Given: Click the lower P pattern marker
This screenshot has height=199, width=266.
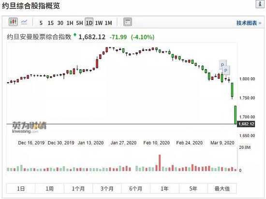Looking at the screenshot, I should coord(226,70).
